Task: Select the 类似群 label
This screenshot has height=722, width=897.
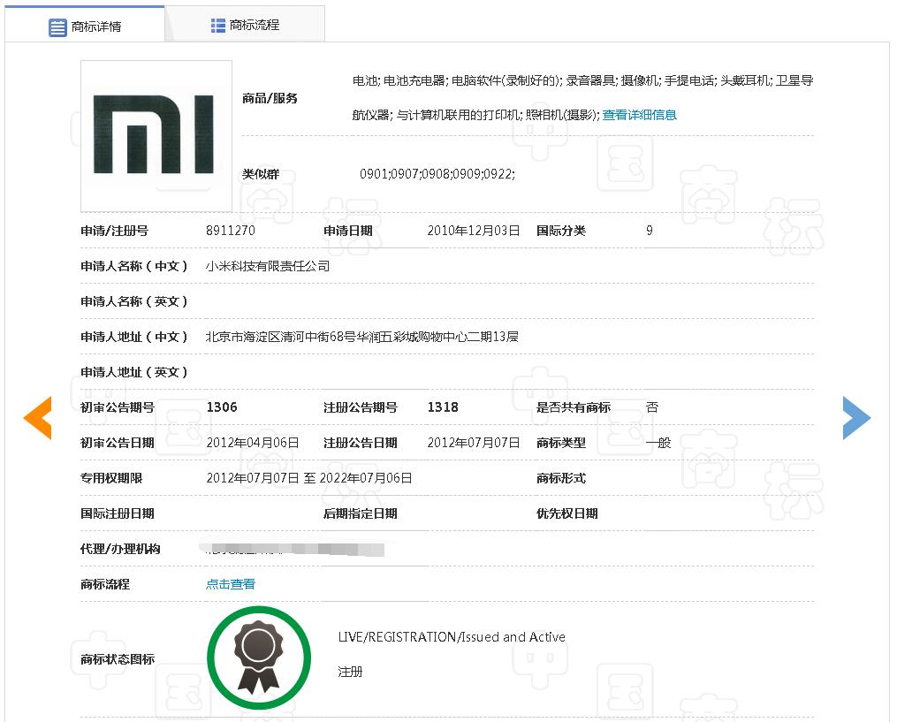Action: pos(261,174)
